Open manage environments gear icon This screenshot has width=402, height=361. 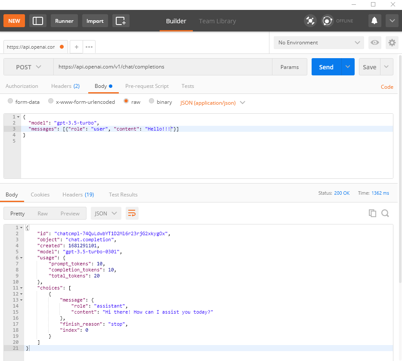click(392, 43)
